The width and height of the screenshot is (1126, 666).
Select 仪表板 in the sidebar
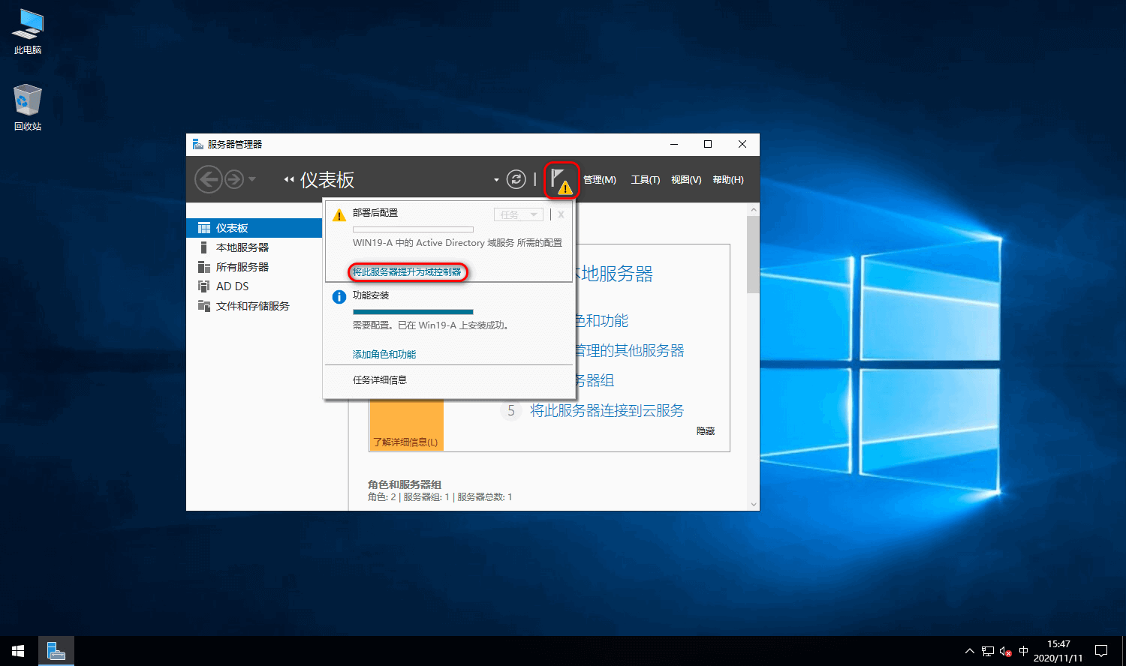(254, 228)
